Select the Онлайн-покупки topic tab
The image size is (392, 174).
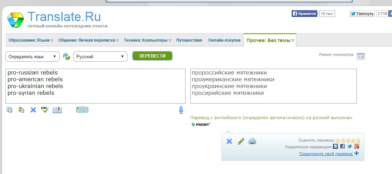[x=224, y=40]
